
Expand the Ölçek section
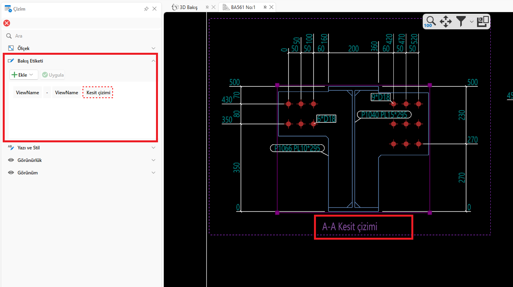click(x=153, y=48)
